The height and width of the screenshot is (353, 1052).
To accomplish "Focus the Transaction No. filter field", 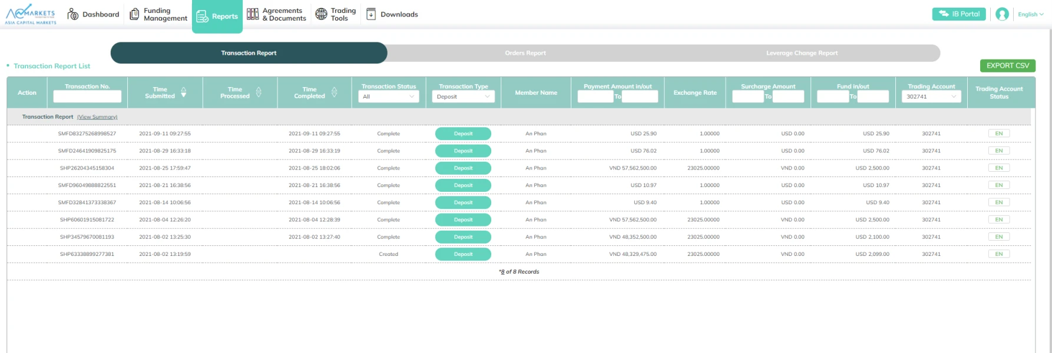I will [x=87, y=96].
